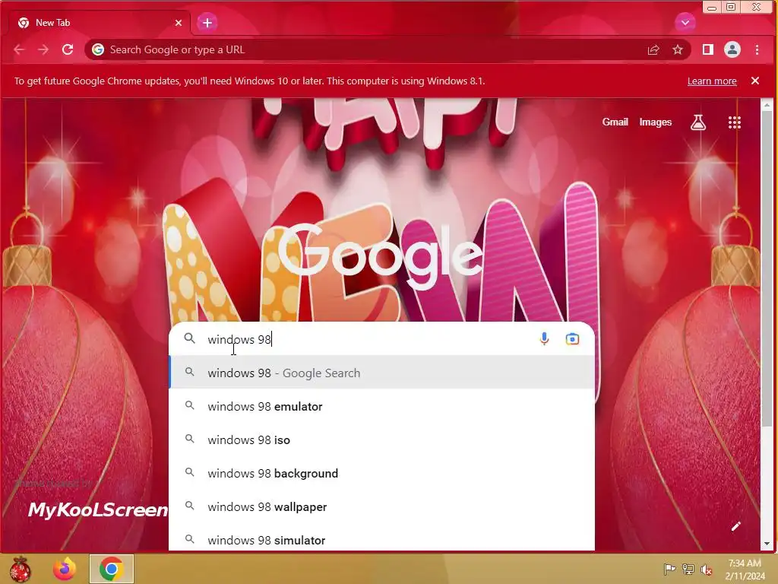Image resolution: width=778 pixels, height=584 pixels.
Task: Select 'windows 98 - Google Search' suggestion
Action: [x=381, y=373]
